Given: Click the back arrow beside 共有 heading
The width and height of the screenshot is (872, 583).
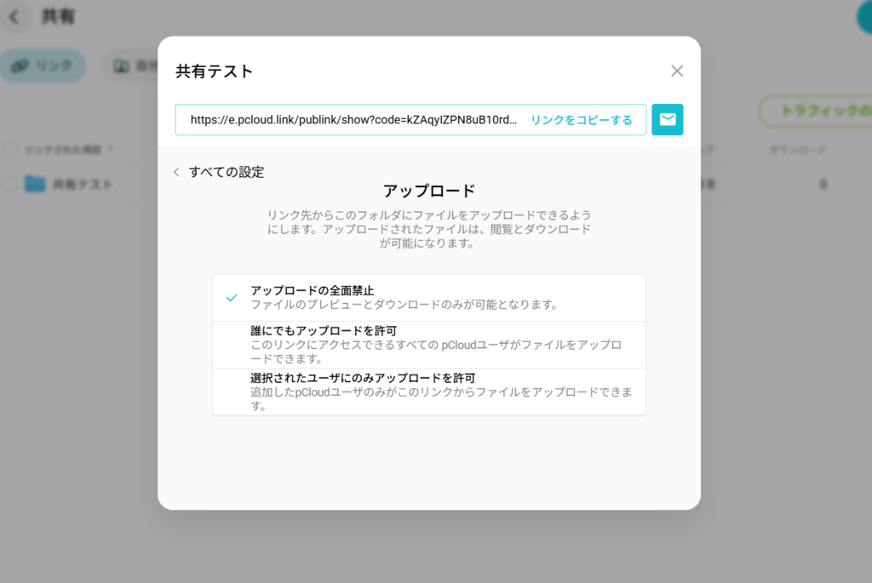Looking at the screenshot, I should coord(14,17).
